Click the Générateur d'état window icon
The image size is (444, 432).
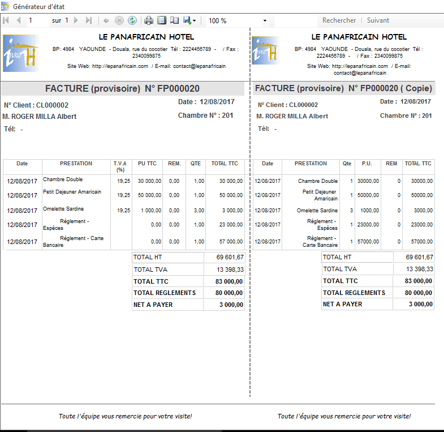point(5,6)
